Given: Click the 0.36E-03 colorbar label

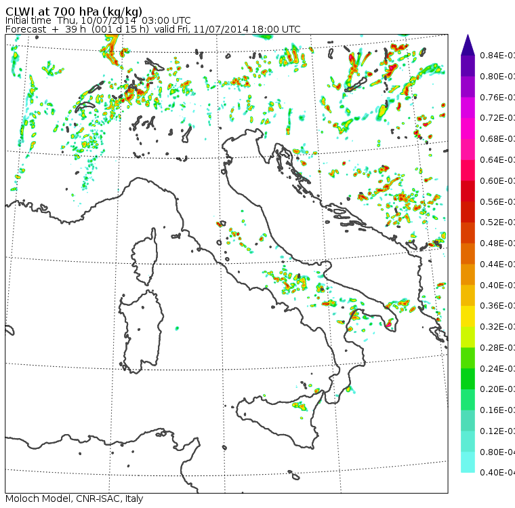Looking at the screenshot, I should tap(497, 306).
